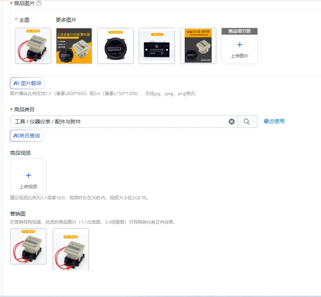The width and height of the screenshot is (321, 297).
Task: Select the 主图 main product thumbnail
Action: [33, 46]
